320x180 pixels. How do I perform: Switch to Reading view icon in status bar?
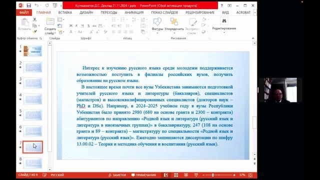click(x=186, y=175)
